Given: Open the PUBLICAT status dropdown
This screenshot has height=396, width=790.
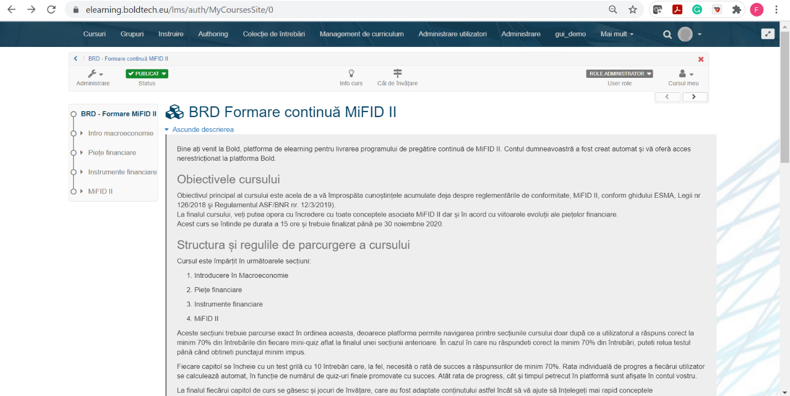Looking at the screenshot, I should pyautogui.click(x=147, y=73).
